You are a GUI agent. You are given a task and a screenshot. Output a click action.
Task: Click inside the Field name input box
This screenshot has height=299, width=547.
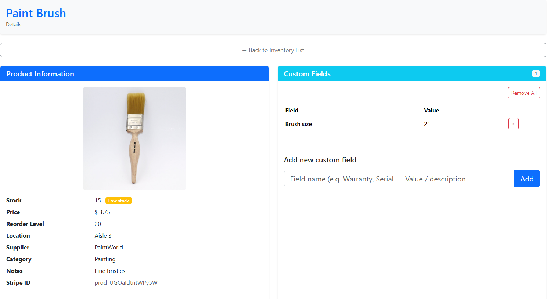tap(341, 179)
